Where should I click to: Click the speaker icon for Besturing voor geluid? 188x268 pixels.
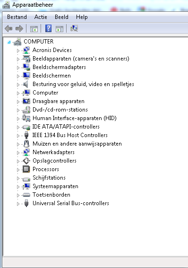point(26,84)
